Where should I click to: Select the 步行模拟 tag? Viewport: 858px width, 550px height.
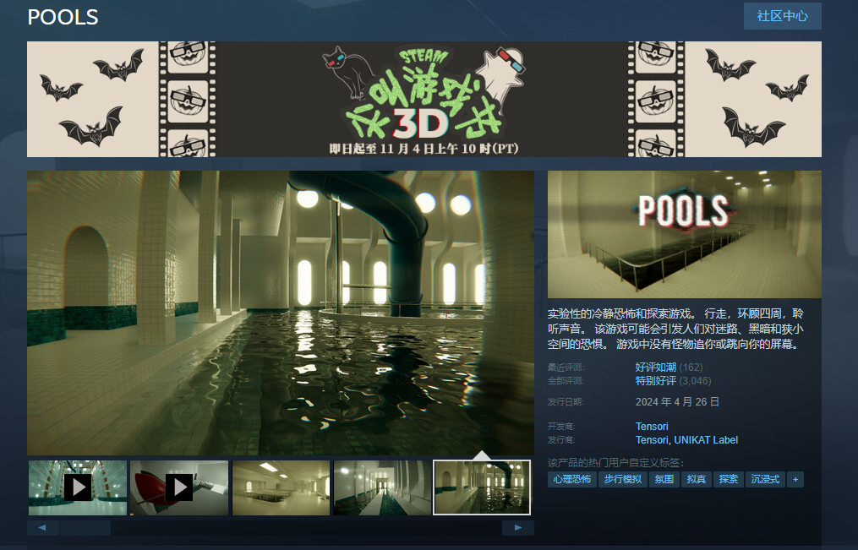coord(622,480)
